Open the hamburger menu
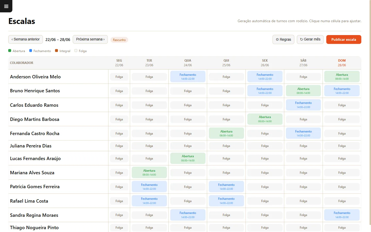This screenshot has height=232, width=371. point(6,6)
